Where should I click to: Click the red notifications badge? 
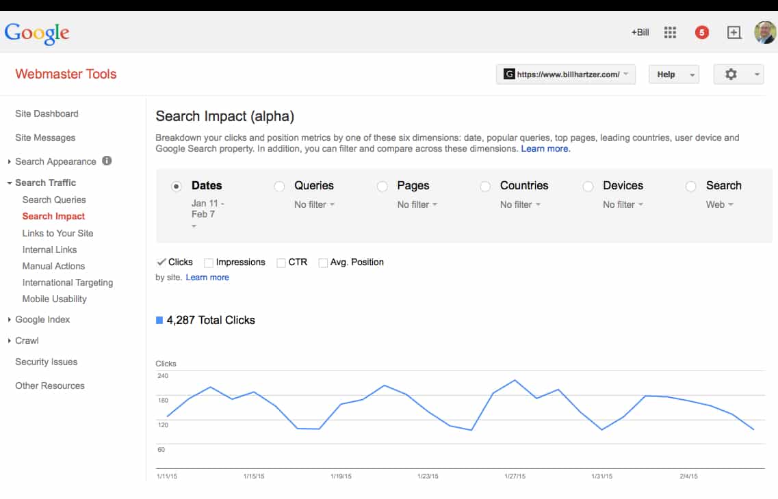coord(701,32)
